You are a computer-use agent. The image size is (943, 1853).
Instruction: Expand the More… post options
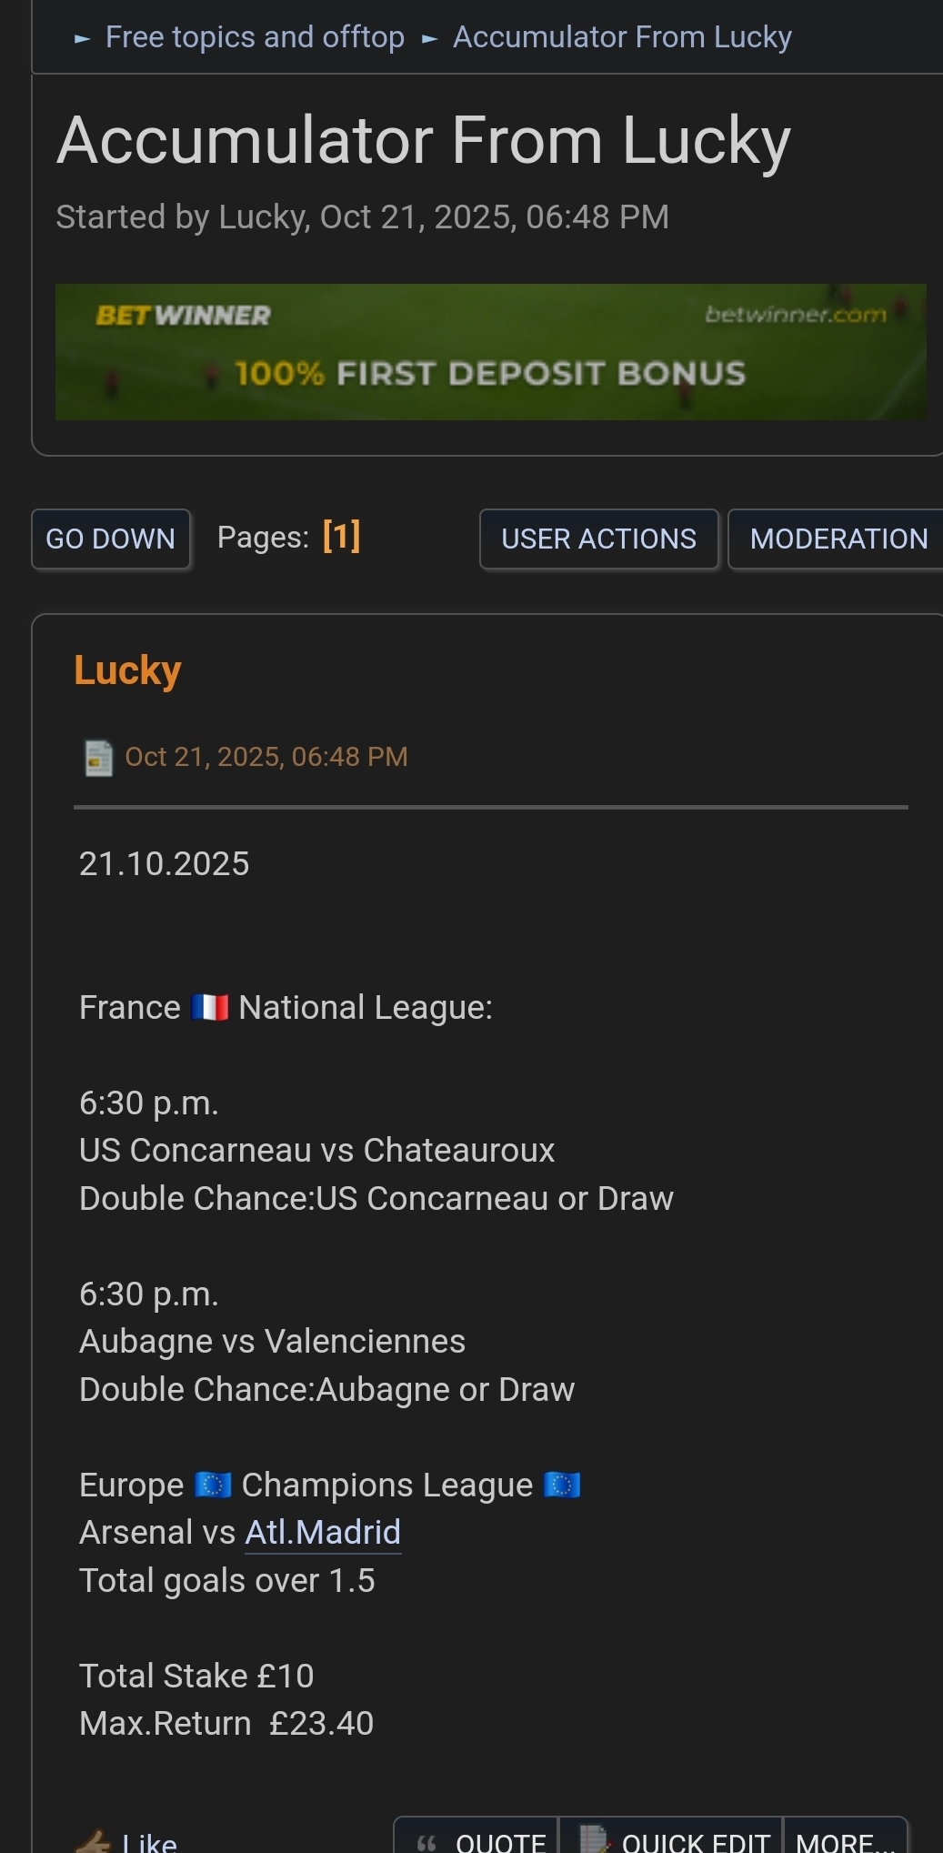[x=845, y=1841]
